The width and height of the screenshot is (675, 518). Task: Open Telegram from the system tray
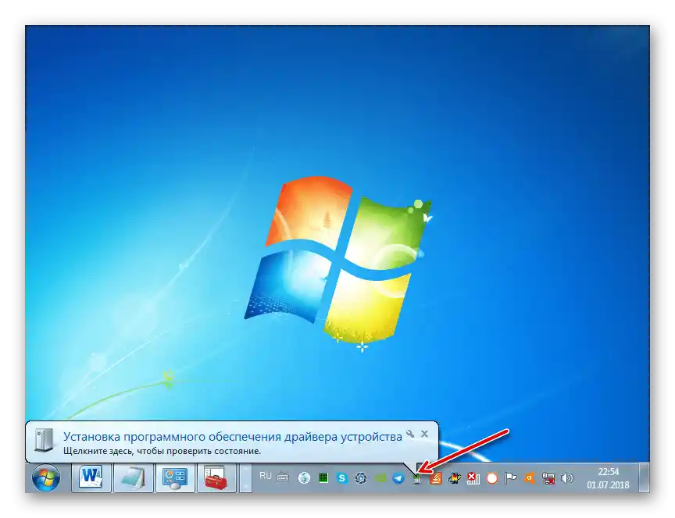point(398,478)
